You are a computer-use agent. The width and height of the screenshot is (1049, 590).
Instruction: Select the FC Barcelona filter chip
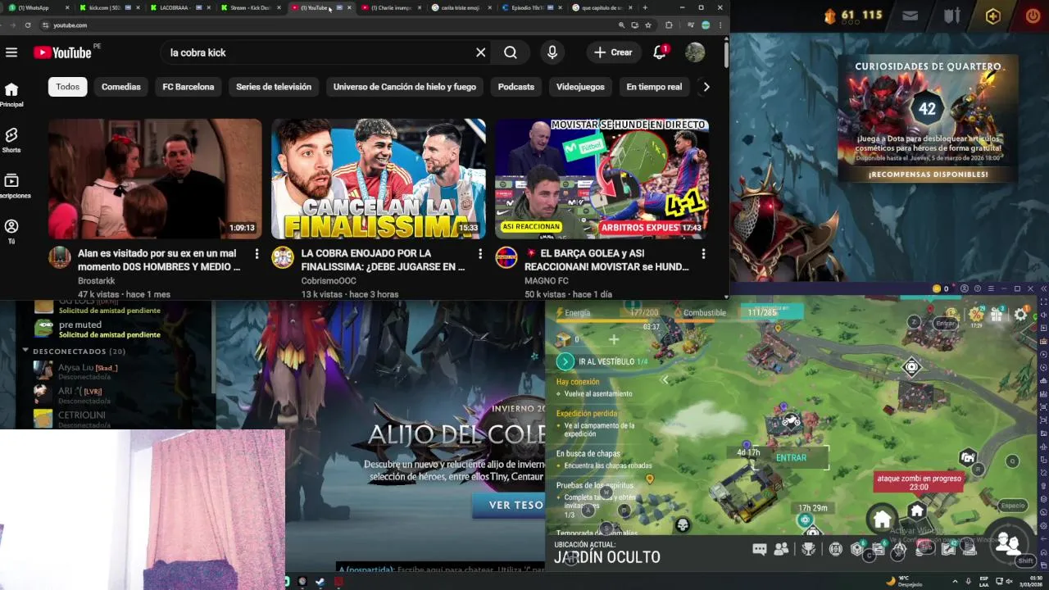(188, 87)
